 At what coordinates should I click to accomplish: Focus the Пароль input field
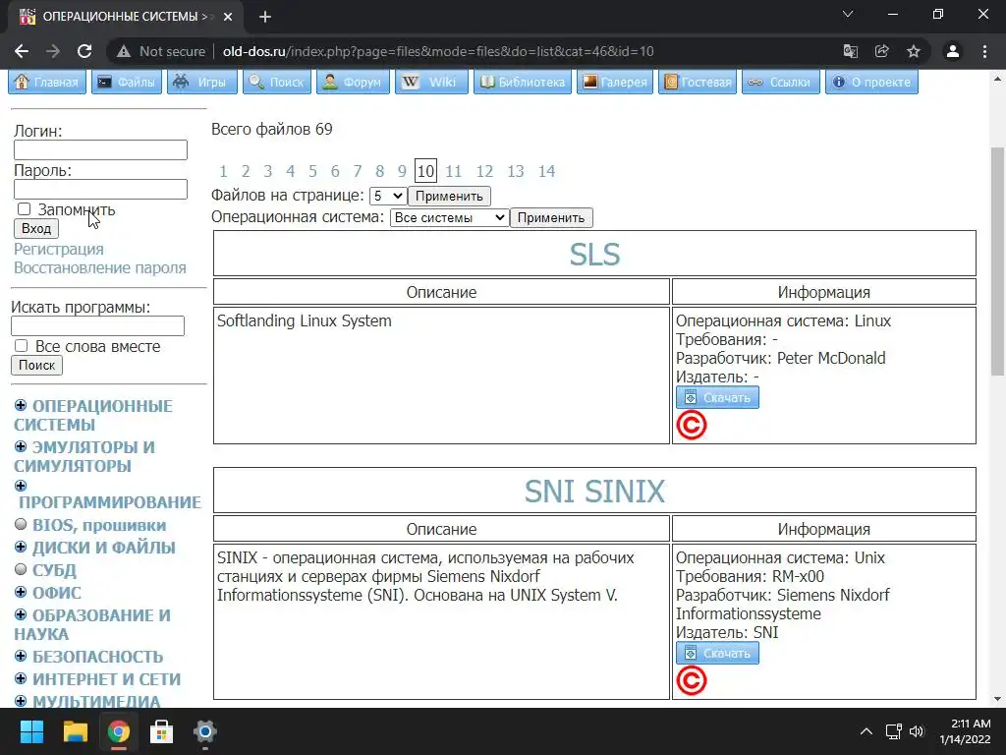(101, 190)
